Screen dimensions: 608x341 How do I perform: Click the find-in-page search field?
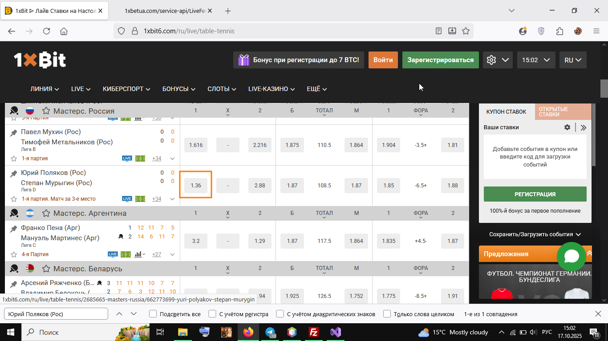pyautogui.click(x=56, y=314)
